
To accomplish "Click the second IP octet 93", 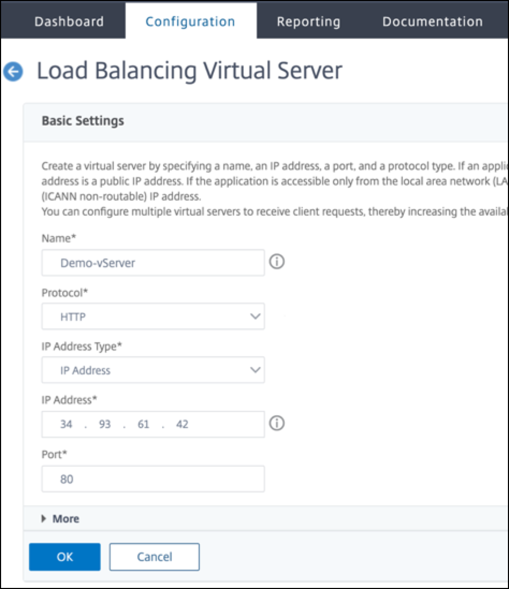I will (105, 424).
